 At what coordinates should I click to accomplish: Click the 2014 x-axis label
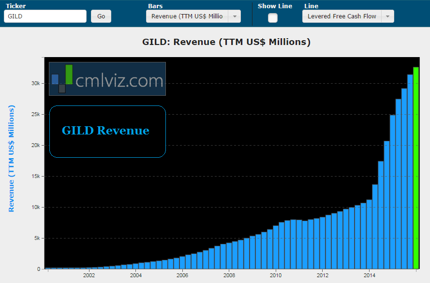click(370, 275)
